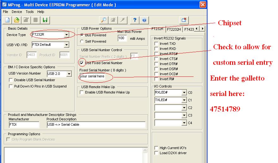Open the C3 I/O control dropdown
Image resolution: width=278 pixels, height=163 pixels.
[x=184, y=115]
